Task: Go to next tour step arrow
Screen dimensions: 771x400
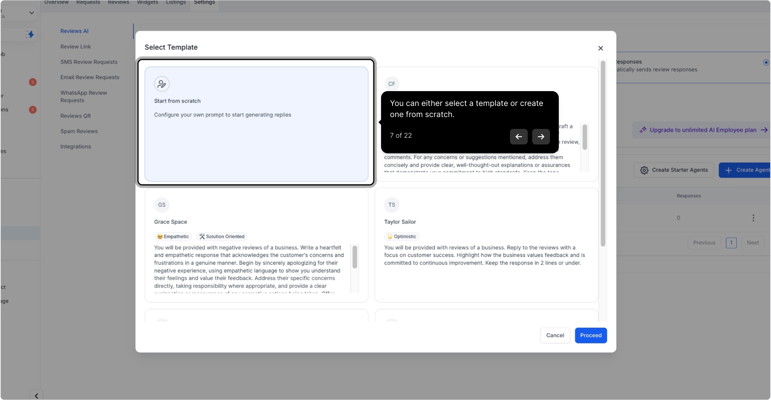Action: point(541,137)
